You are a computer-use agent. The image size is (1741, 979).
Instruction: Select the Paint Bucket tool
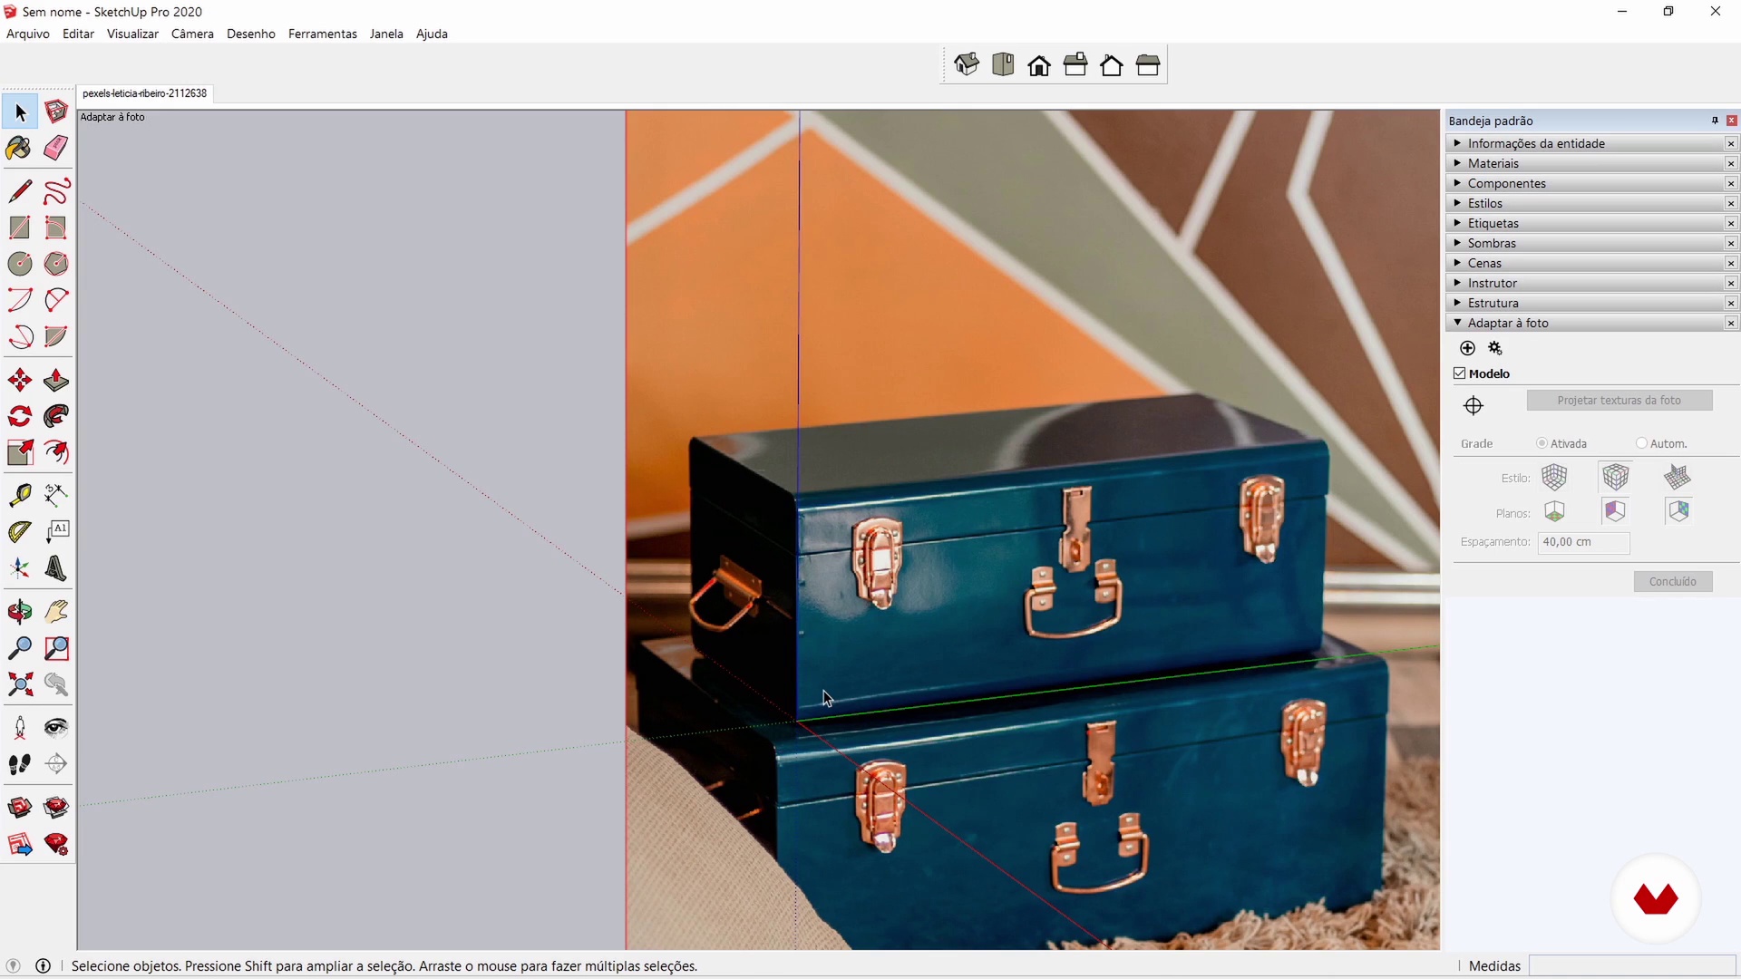(x=20, y=149)
